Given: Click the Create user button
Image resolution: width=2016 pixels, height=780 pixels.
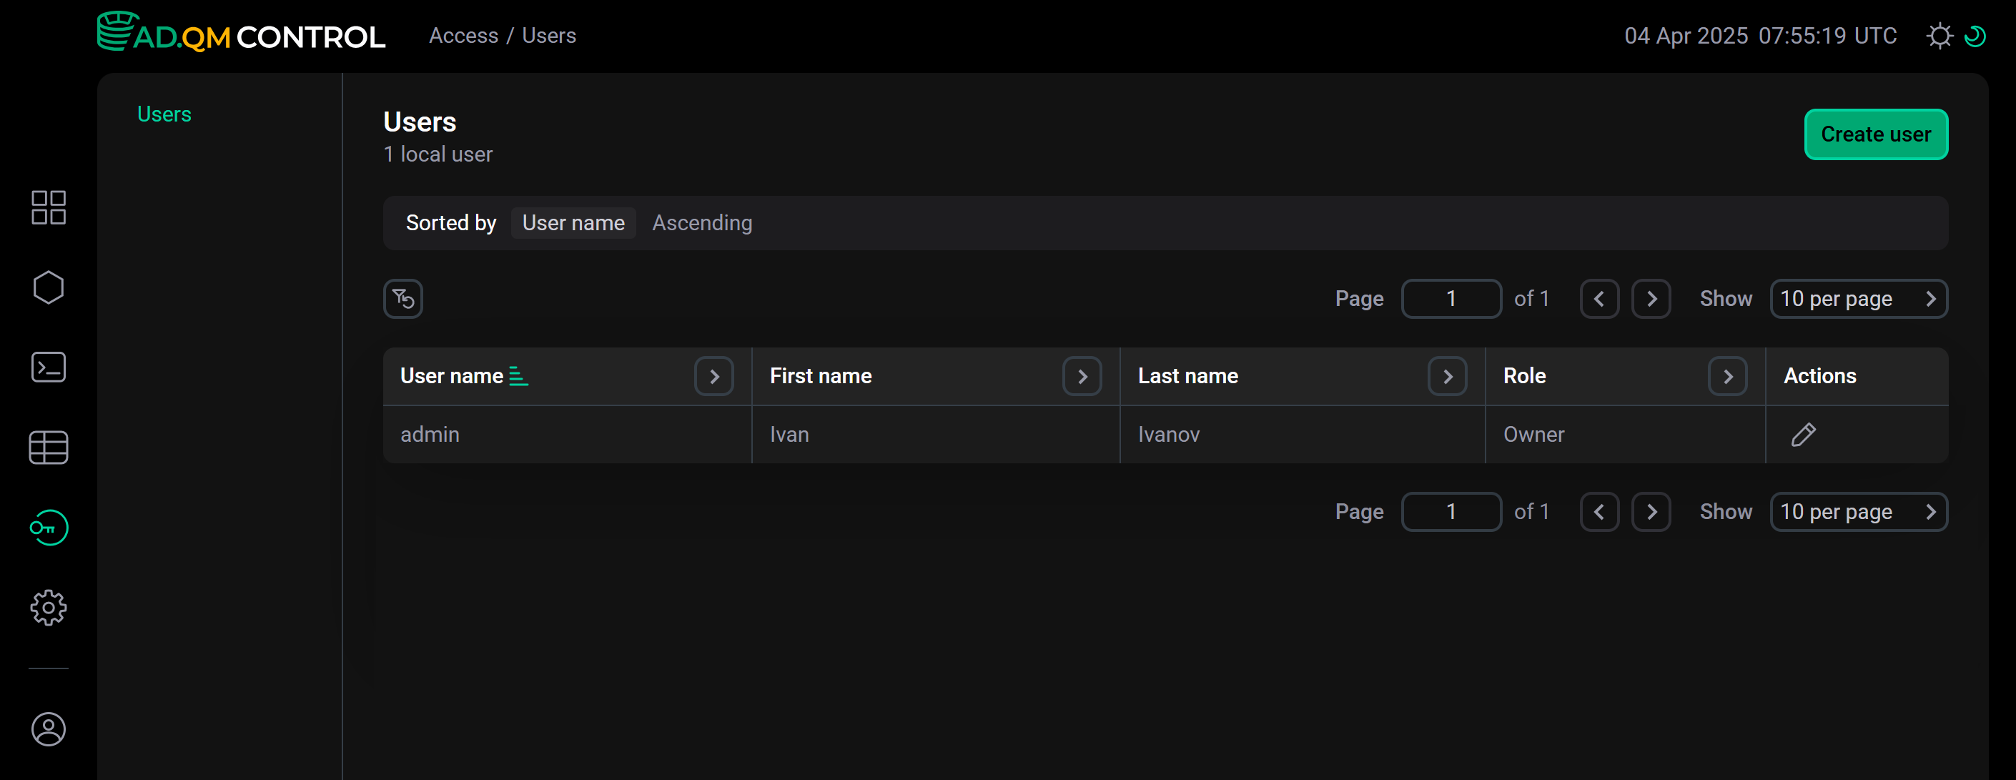Looking at the screenshot, I should [x=1875, y=134].
